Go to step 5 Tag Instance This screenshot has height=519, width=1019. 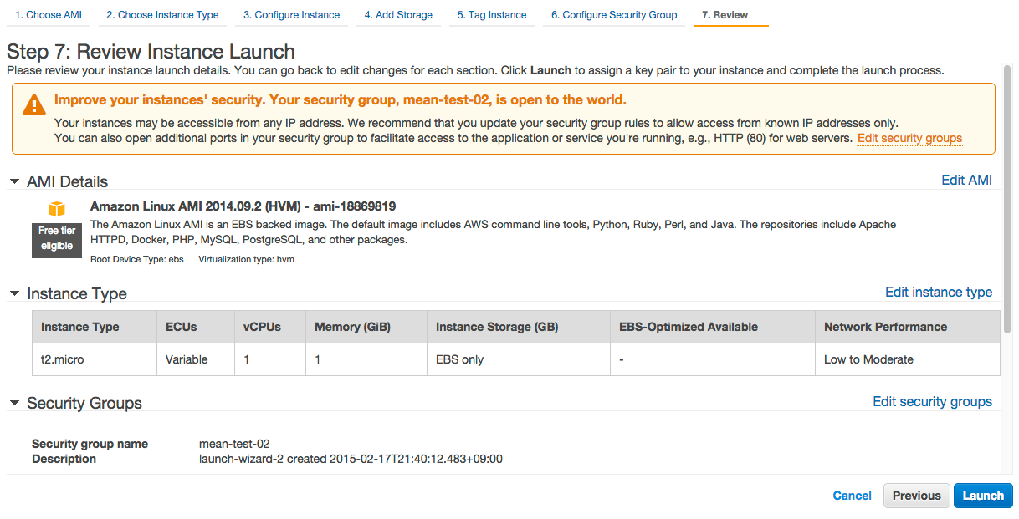click(492, 15)
